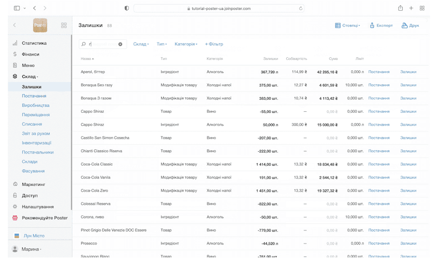
Task: Open the Меню section
Action: (x=28, y=65)
